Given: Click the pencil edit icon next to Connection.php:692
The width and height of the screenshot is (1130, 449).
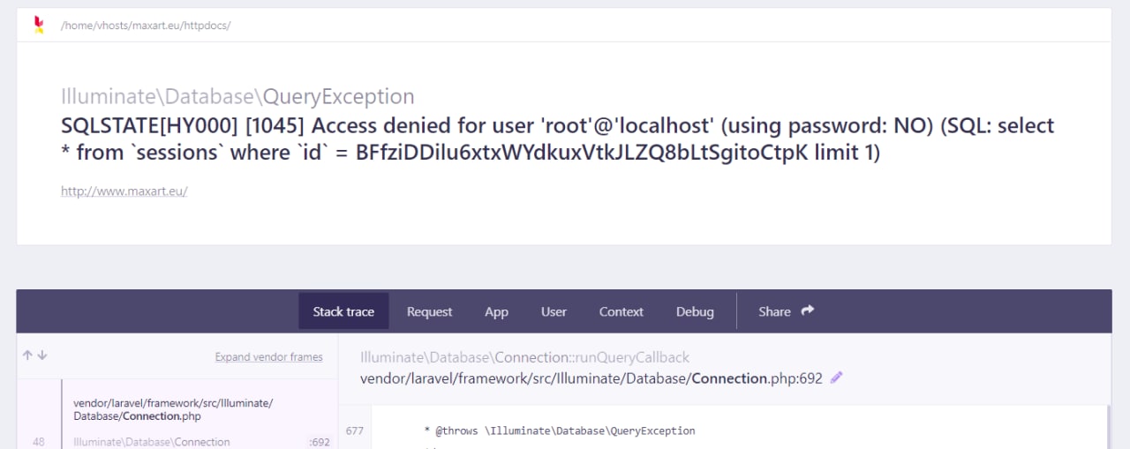Looking at the screenshot, I should 837,378.
